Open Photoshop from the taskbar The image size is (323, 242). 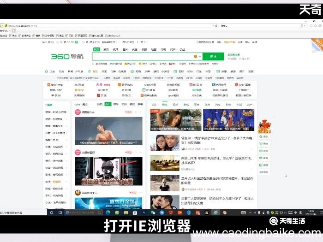144,212
